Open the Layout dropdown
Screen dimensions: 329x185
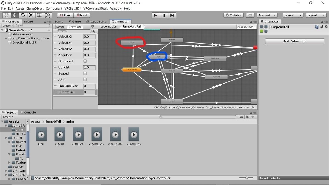pyautogui.click(x=316, y=15)
